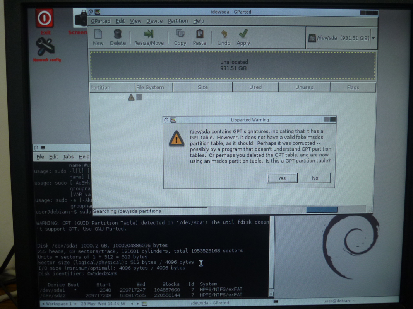Open the terminal's File menu
The image size is (413, 309).
40,157
